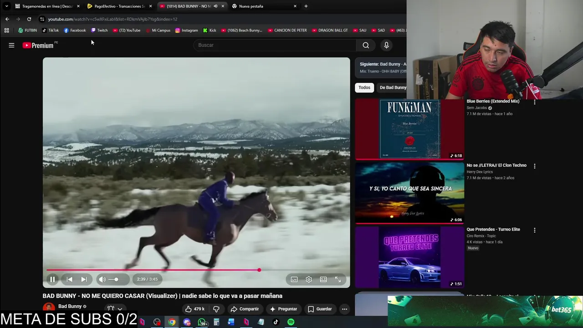
Task: Open the Compartir share dialog
Action: tap(245, 309)
